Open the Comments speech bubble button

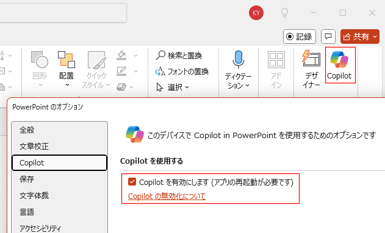pyautogui.click(x=328, y=37)
